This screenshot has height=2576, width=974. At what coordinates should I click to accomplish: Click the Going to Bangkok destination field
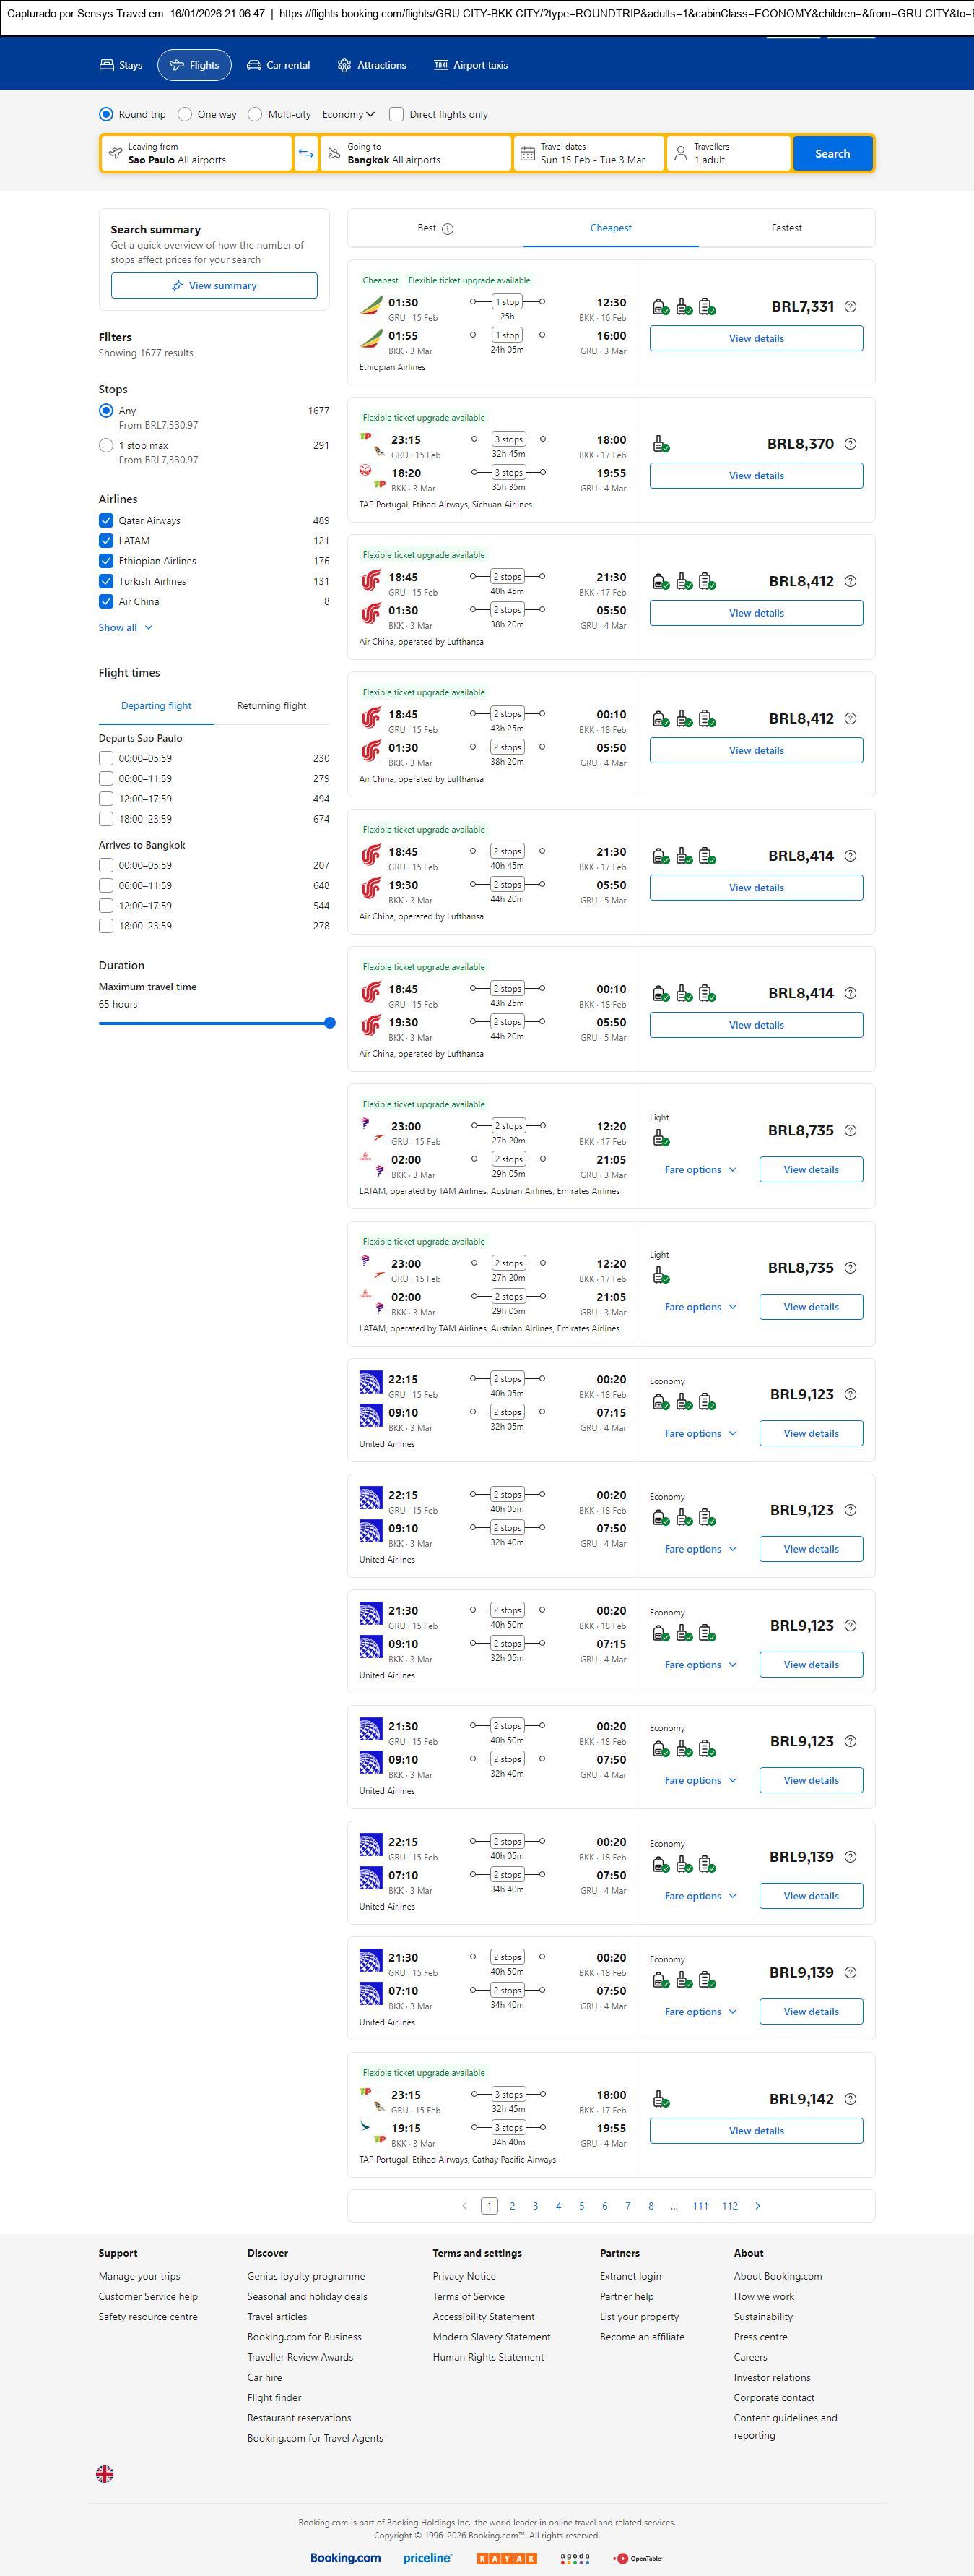414,154
